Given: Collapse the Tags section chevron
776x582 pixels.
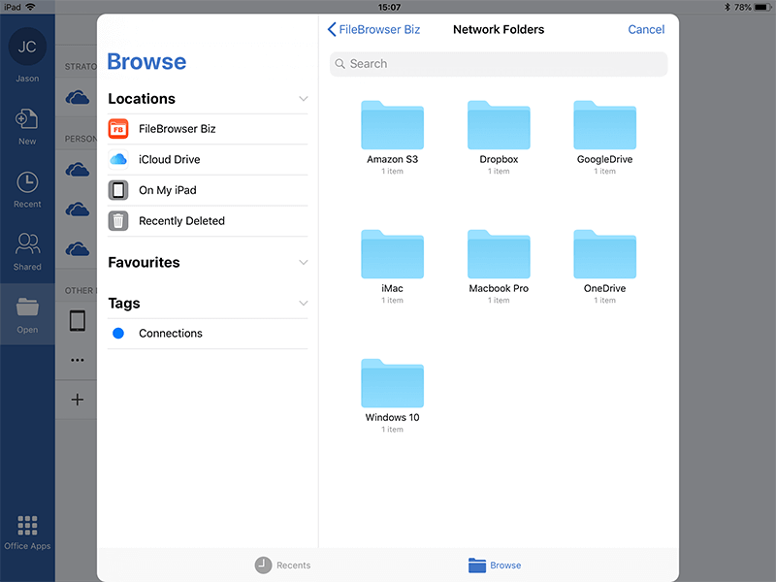Looking at the screenshot, I should click(x=304, y=303).
